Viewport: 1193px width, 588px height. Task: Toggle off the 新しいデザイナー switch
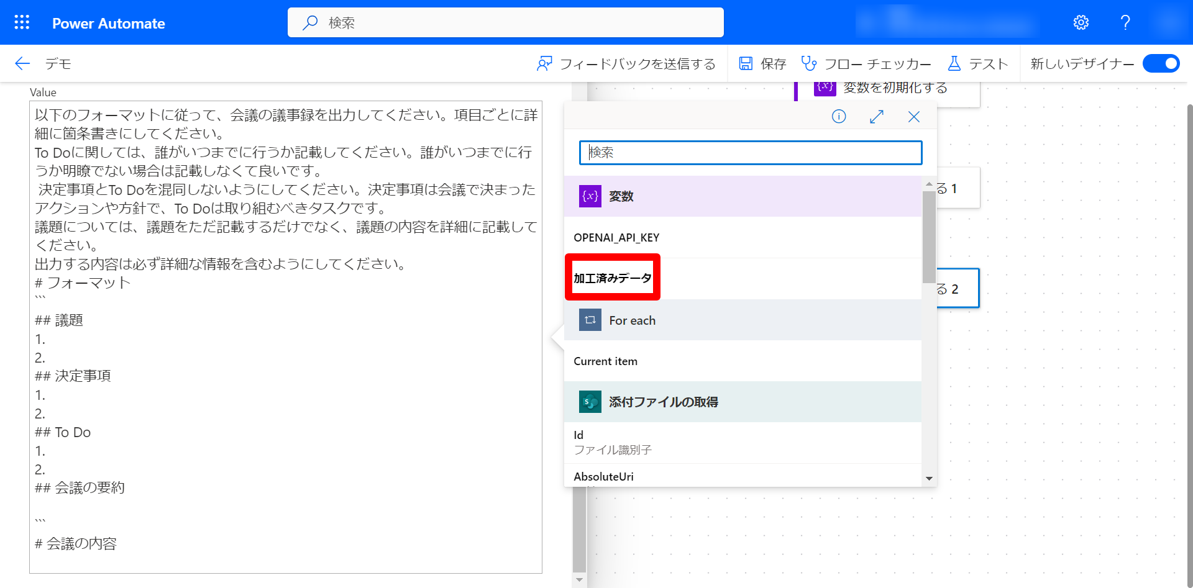tap(1161, 63)
